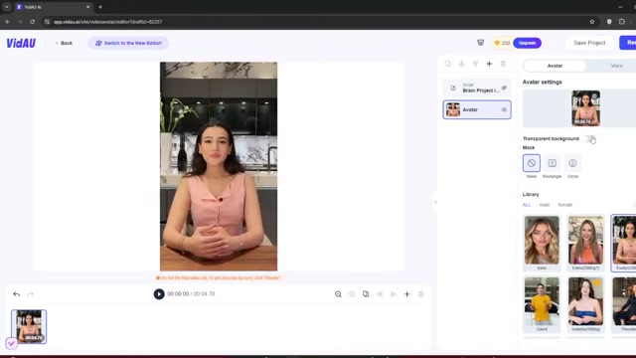
Task: Delete layer using trash icon in layer toolbar
Action: 503,64
